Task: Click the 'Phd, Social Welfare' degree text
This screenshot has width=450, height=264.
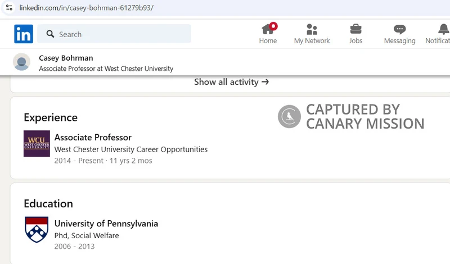Action: pyautogui.click(x=87, y=235)
